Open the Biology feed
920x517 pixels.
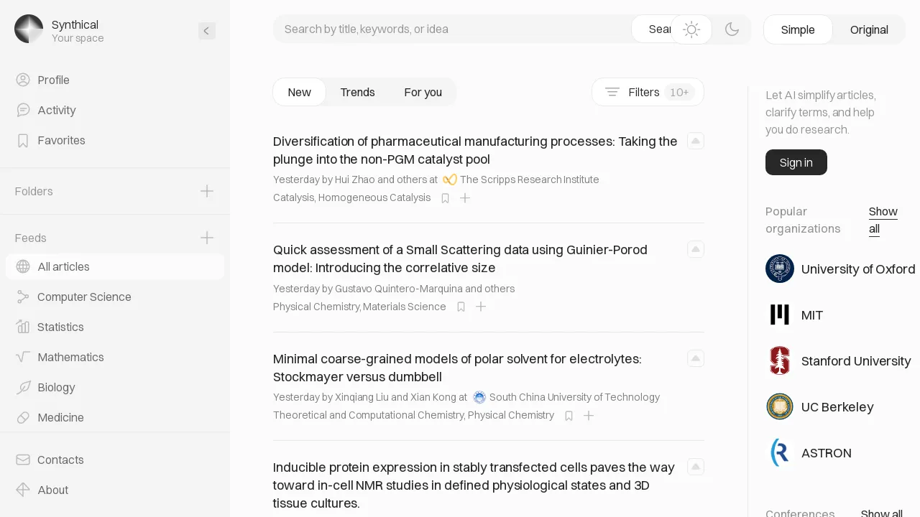pyautogui.click(x=56, y=387)
